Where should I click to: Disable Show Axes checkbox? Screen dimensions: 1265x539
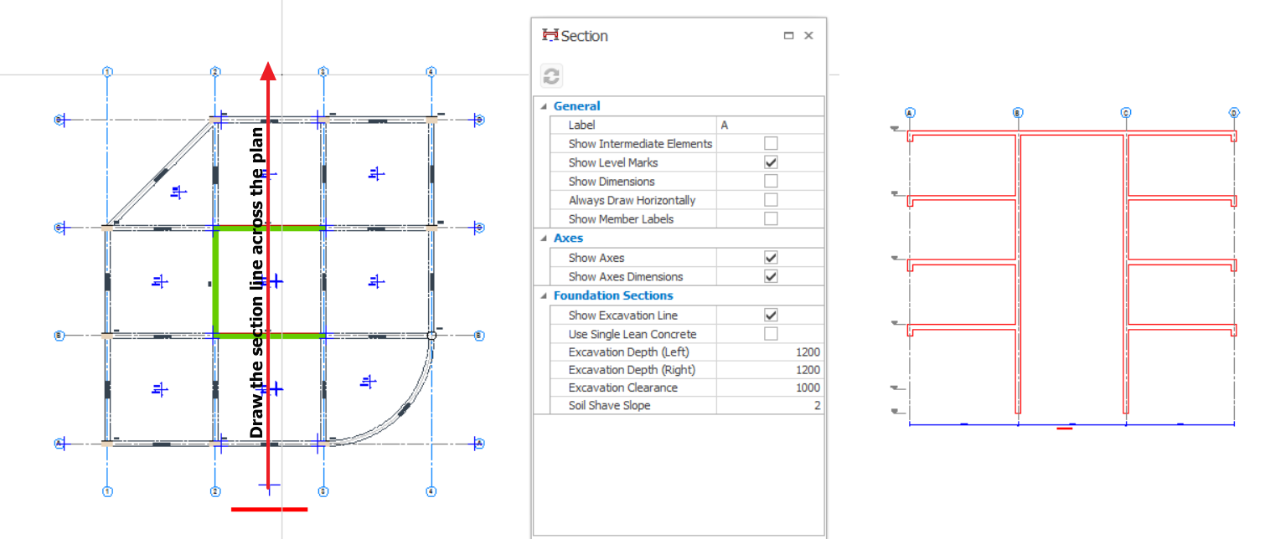tap(771, 258)
